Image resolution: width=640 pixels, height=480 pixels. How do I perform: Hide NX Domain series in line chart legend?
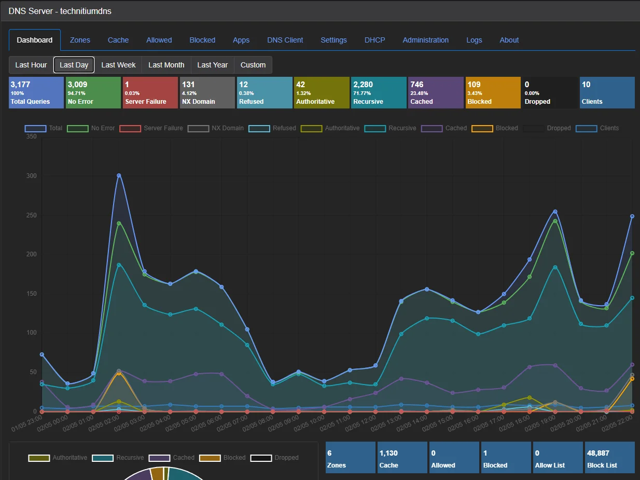(216, 128)
